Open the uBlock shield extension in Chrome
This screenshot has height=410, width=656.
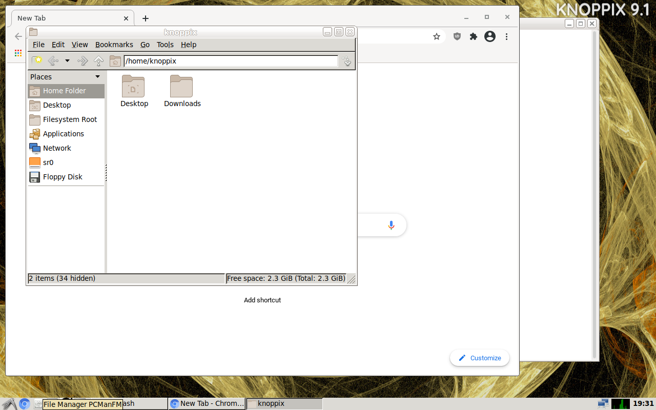click(x=457, y=36)
